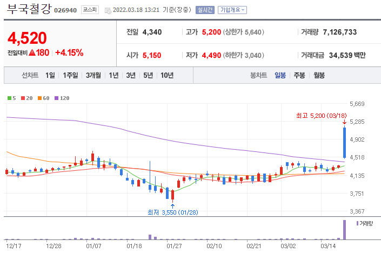This screenshot has width=381, height=253.
Task: Select the 3년 line chart tab
Action: (131, 75)
